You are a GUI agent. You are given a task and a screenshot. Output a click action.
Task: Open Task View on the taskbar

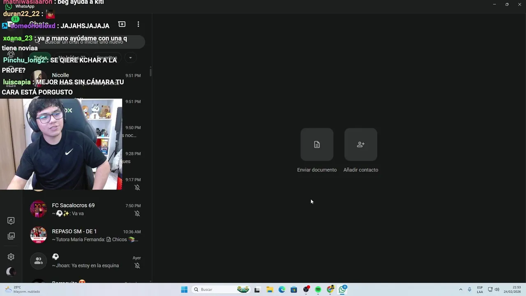257,289
